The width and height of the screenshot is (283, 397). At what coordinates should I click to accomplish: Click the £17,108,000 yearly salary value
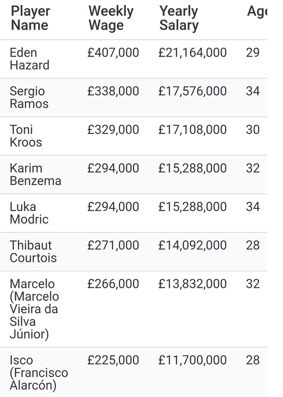click(x=192, y=130)
